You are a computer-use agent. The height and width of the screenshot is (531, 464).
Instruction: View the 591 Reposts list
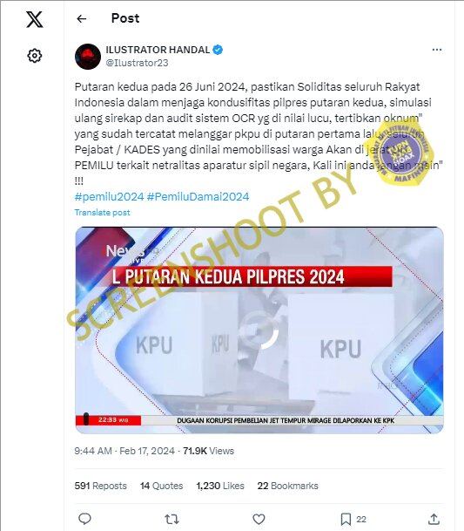(x=100, y=486)
